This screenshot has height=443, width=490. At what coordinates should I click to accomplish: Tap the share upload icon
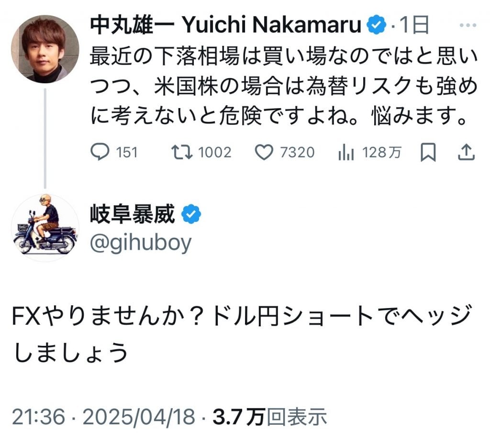coord(466,153)
